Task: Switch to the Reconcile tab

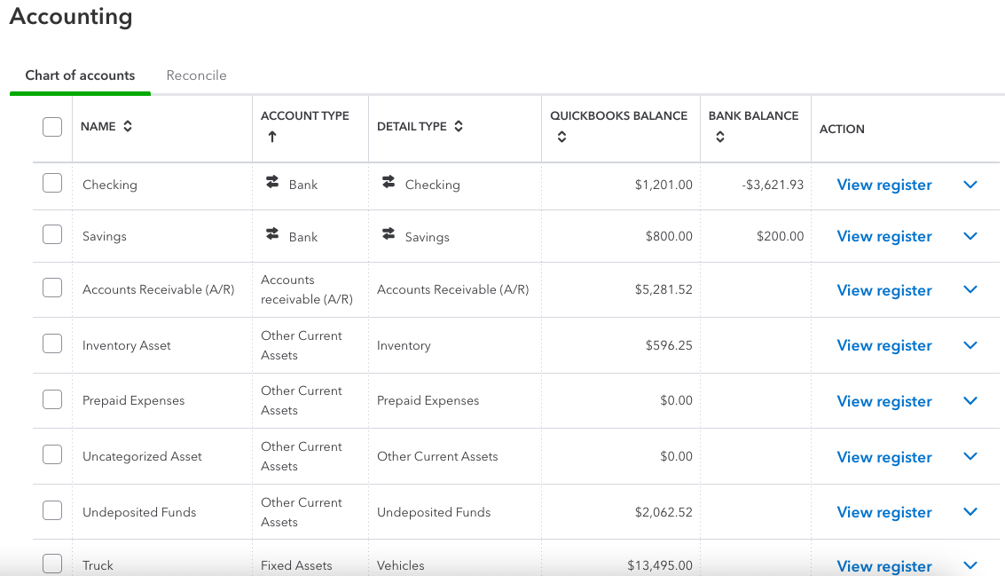Action: pos(196,75)
